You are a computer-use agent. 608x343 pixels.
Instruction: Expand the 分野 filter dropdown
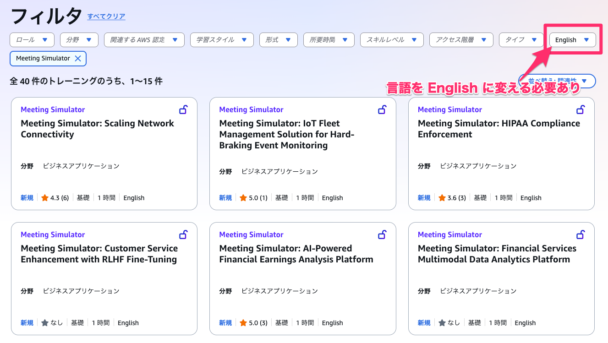(79, 40)
